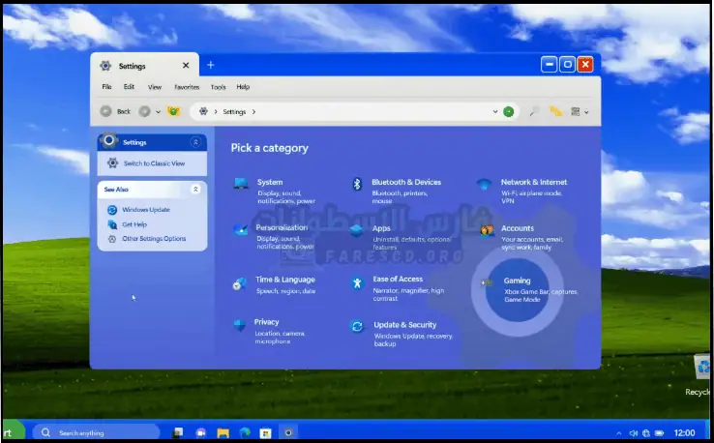Screen dimensions: 714x443
Task: Click the Back arrow button
Action: pyautogui.click(x=105, y=111)
